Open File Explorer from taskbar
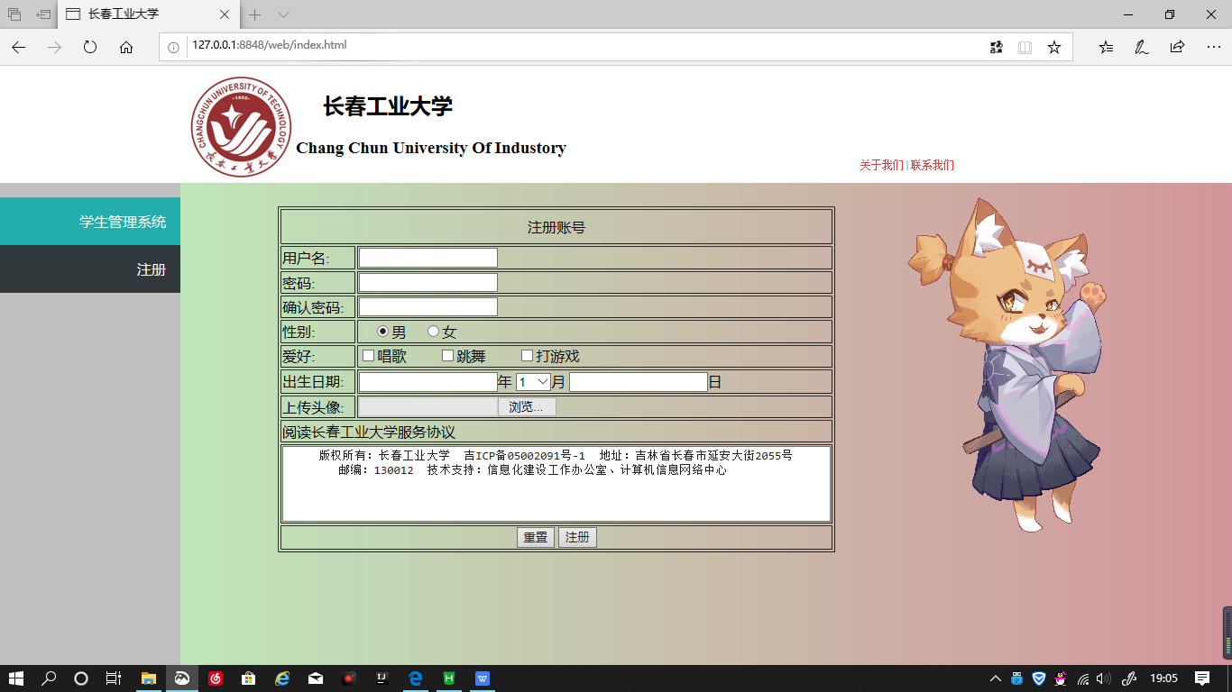This screenshot has height=692, width=1232. point(149,678)
